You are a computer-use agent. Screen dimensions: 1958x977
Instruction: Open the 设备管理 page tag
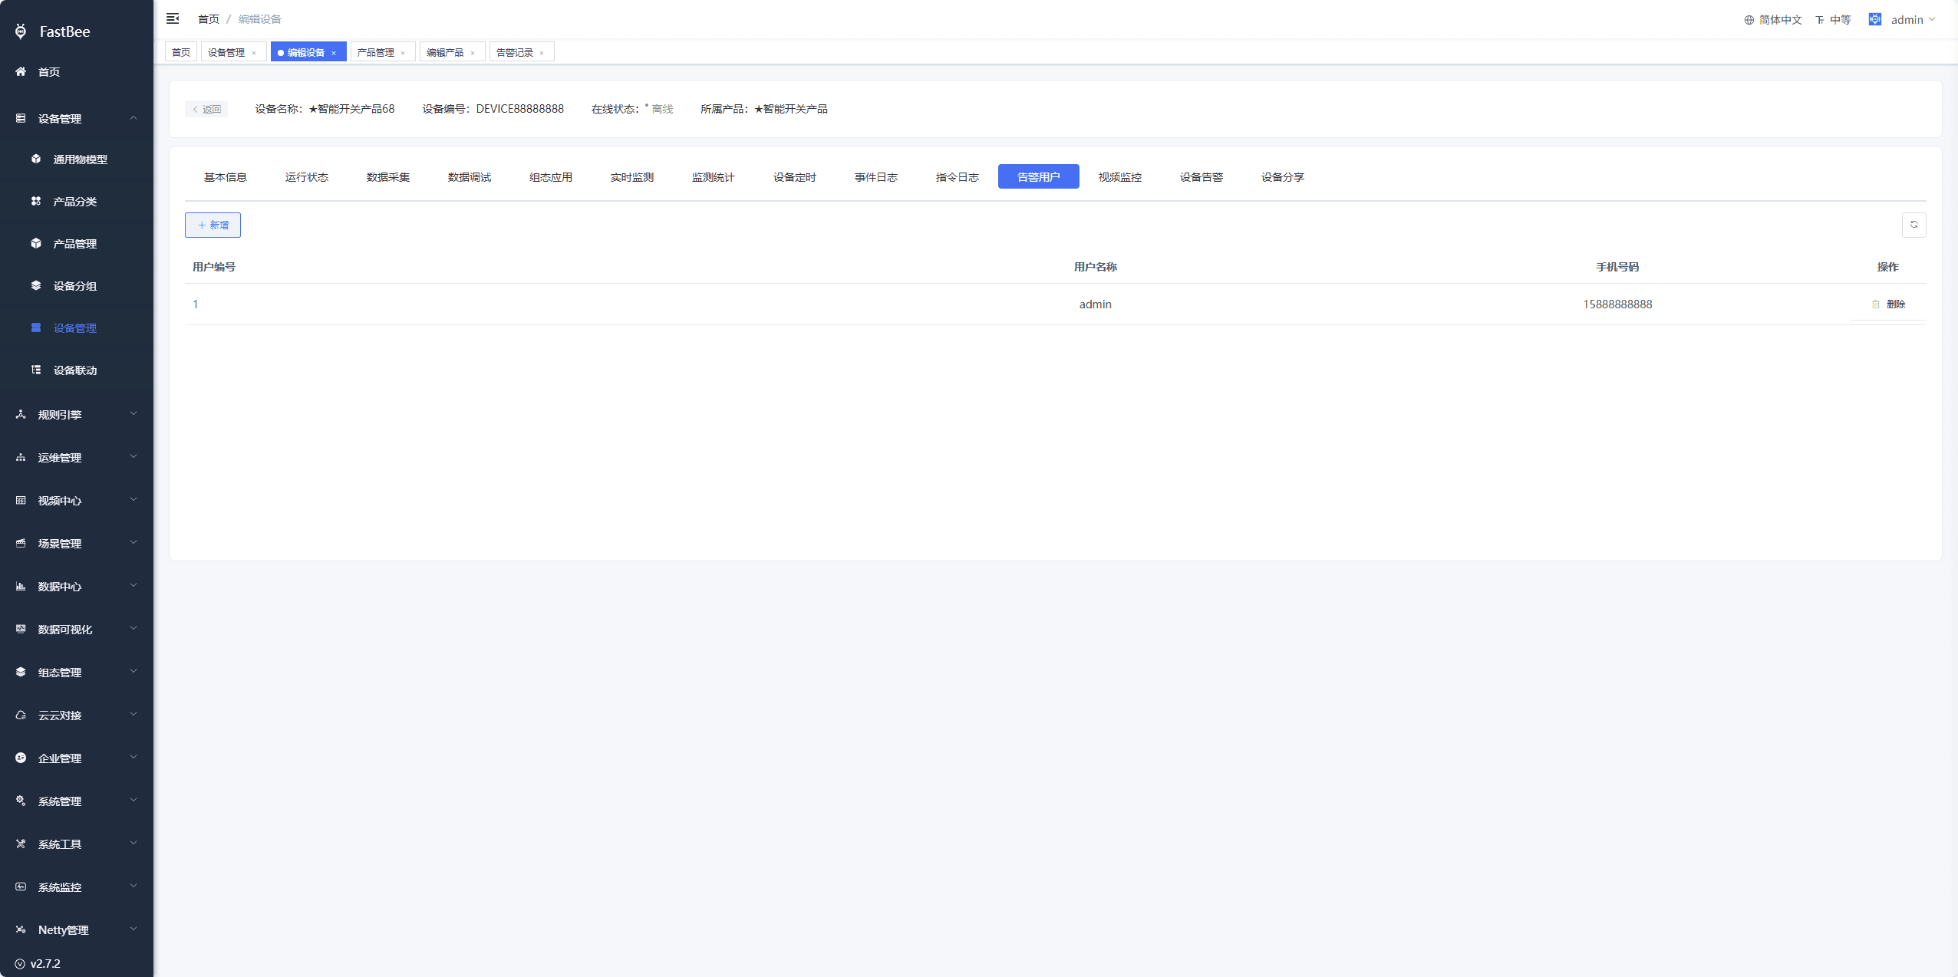click(226, 52)
